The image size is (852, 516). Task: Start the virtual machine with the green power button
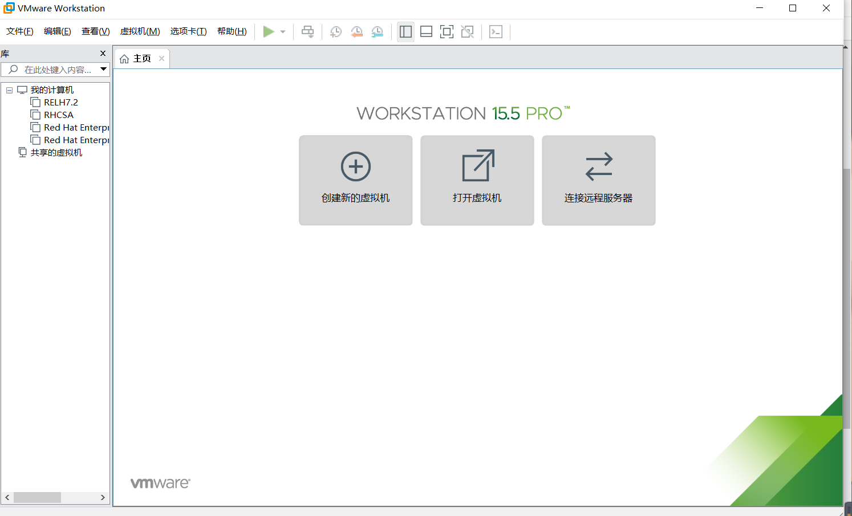pos(267,32)
